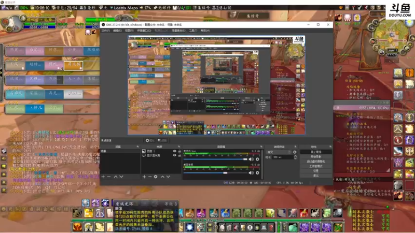Pop out the controls dock panel
Image resolution: width=415 pixels, height=233 pixels.
(330, 147)
